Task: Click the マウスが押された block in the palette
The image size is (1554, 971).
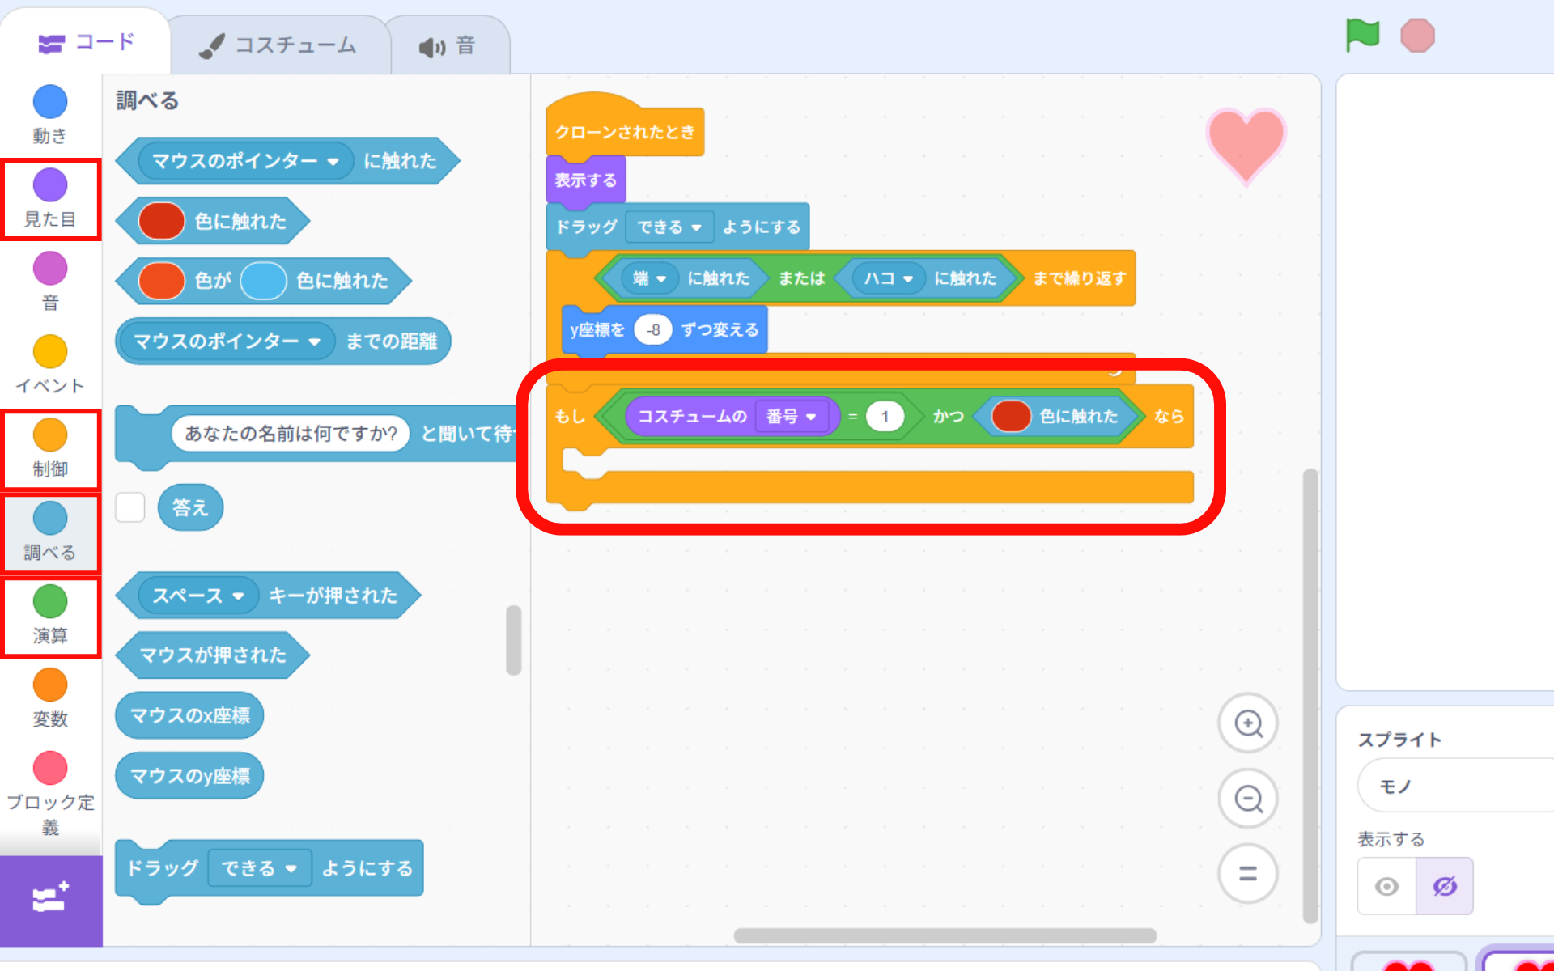Action: (212, 655)
